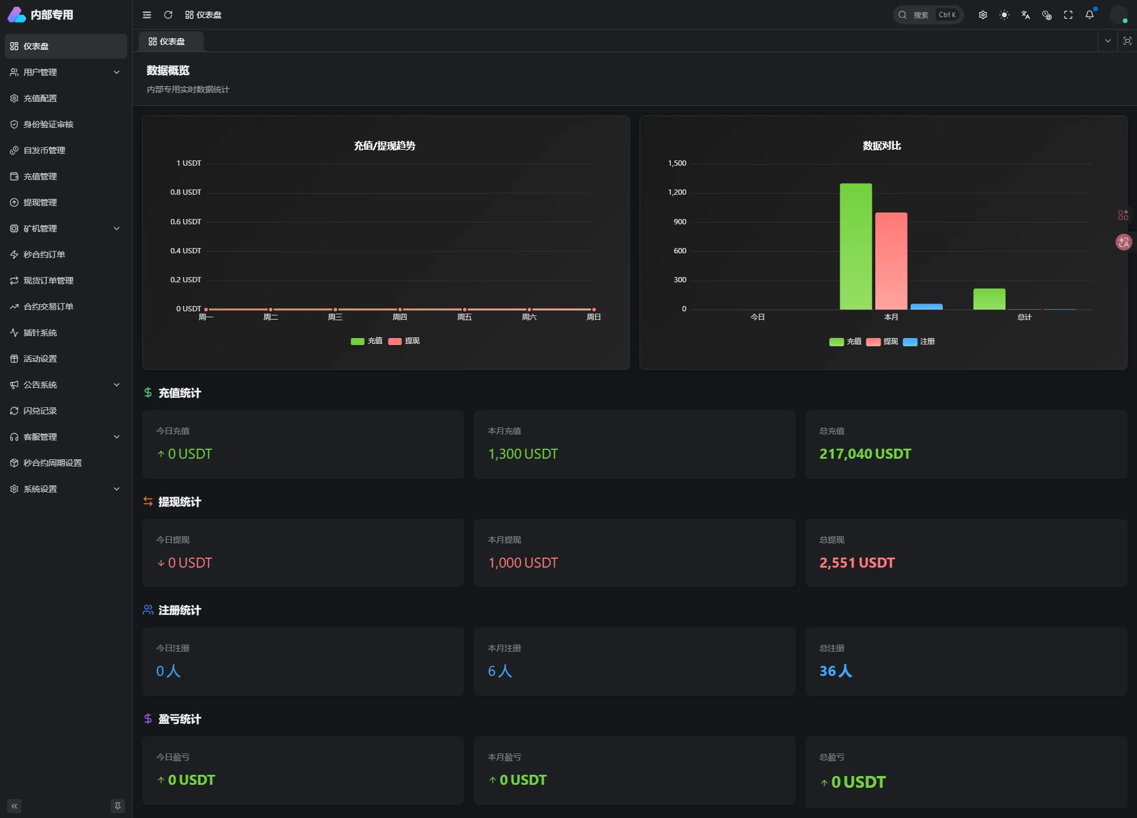Collapse the sidebar with double-arrow button

14,806
